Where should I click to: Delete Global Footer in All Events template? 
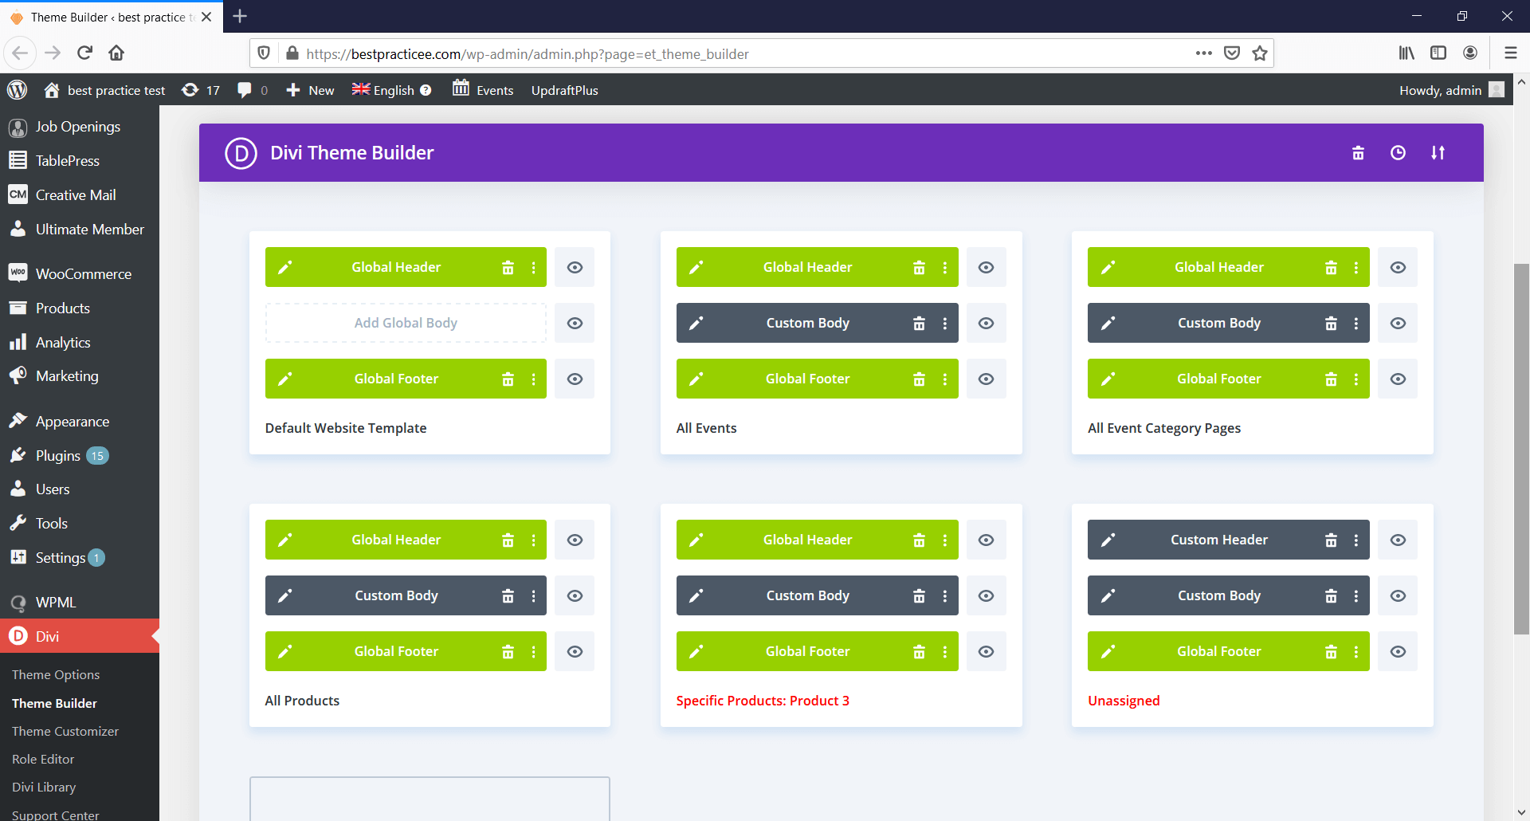[x=919, y=379]
